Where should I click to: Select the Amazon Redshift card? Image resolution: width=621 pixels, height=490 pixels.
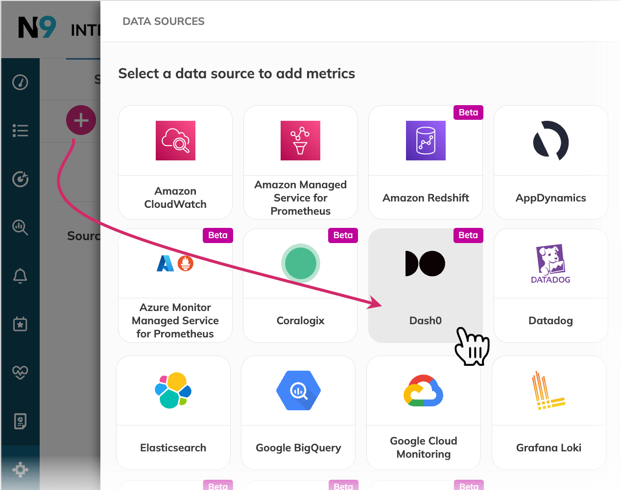point(425,162)
